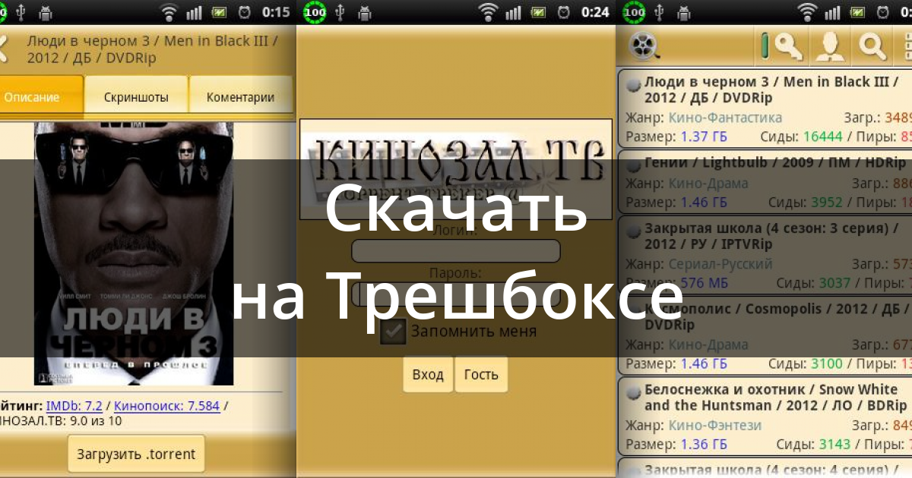Tap the battery charging icon beside 0:24

coord(539,12)
